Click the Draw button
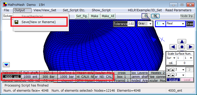This screenshot has height=95, width=197. tap(190, 24)
